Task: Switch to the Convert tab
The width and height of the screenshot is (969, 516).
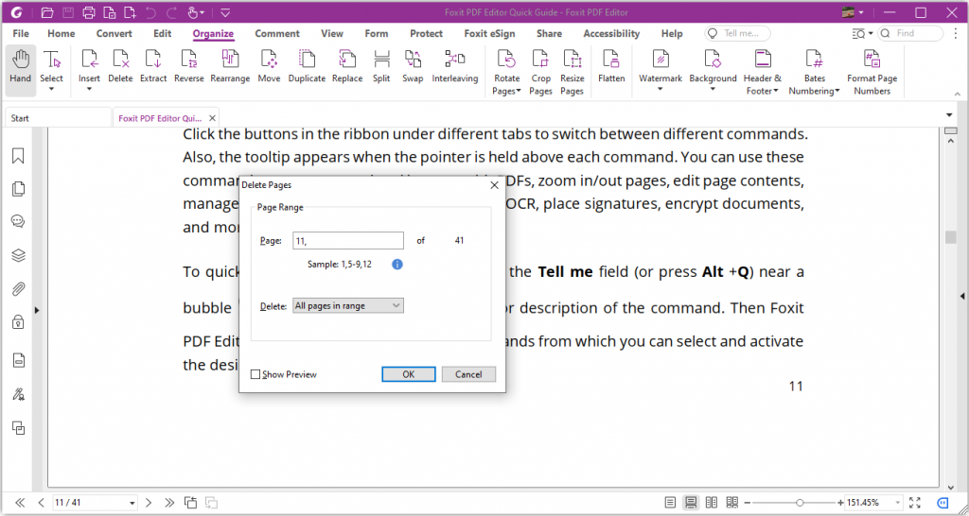Action: pos(114,33)
